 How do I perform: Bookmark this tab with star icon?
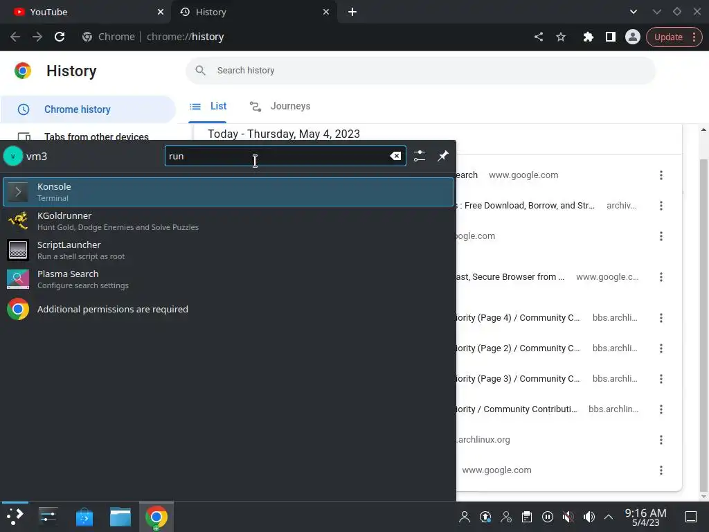[561, 37]
